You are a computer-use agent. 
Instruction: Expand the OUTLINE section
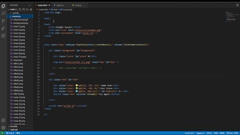click(20, 126)
